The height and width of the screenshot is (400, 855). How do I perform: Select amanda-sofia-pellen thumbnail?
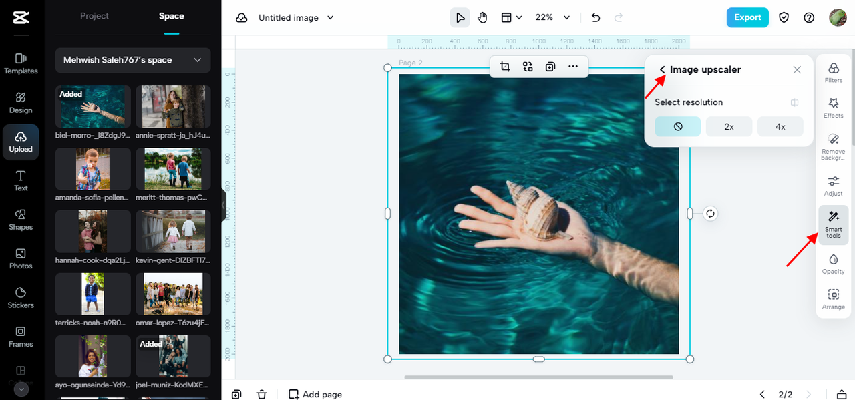93,169
